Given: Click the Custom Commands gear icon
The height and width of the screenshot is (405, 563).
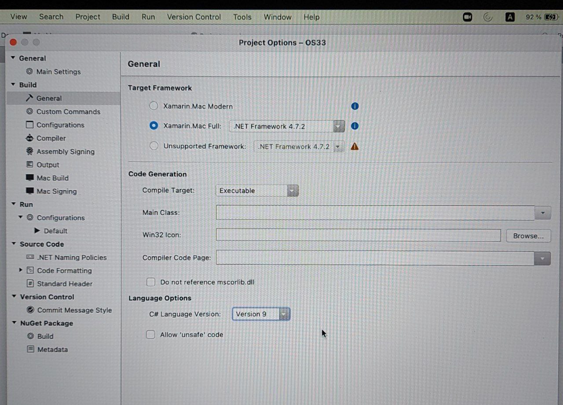Looking at the screenshot, I should point(29,111).
